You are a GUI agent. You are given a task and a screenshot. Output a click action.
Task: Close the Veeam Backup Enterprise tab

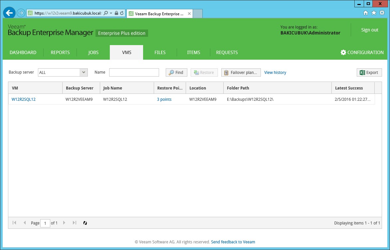189,14
